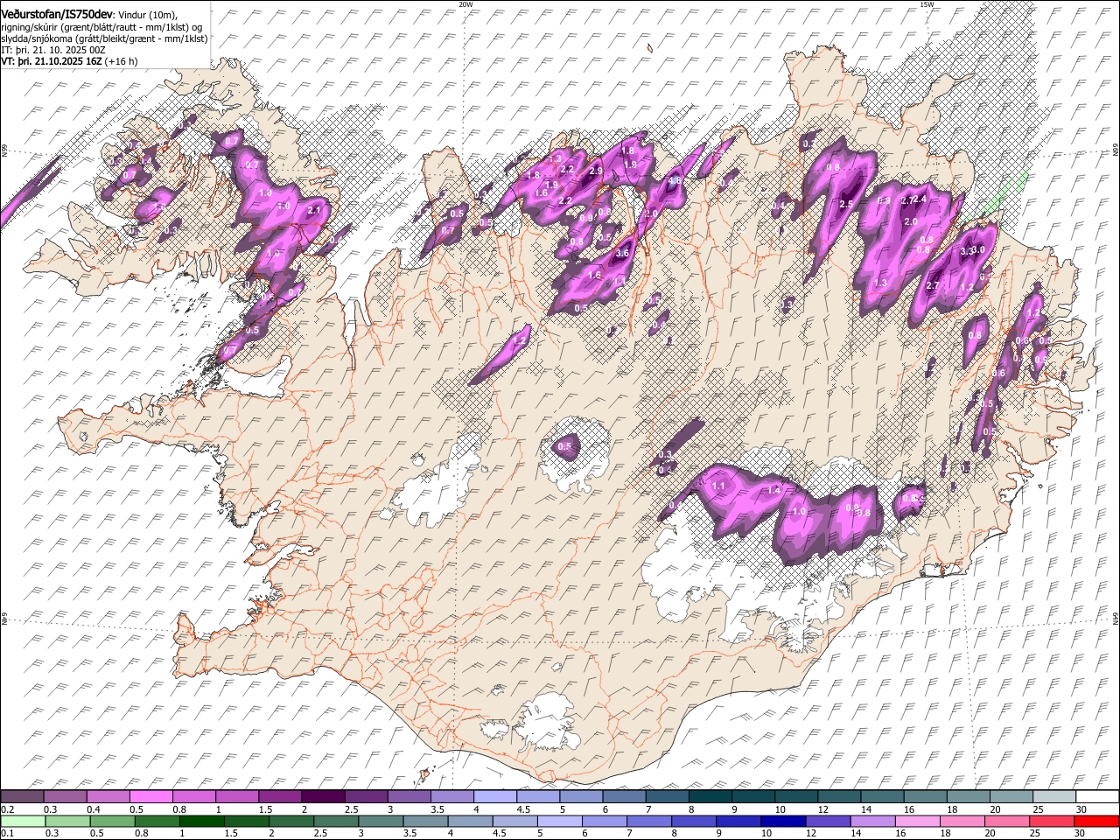This screenshot has height=840, width=1120.
Task: Click the 3.0 precipitation value in the east
Action: coord(978,250)
